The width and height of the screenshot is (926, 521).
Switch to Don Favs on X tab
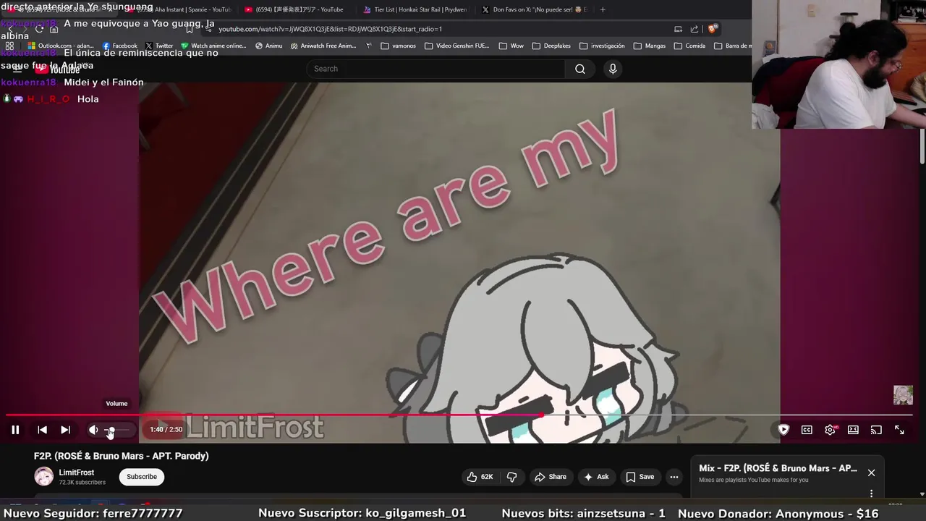[x=534, y=9]
